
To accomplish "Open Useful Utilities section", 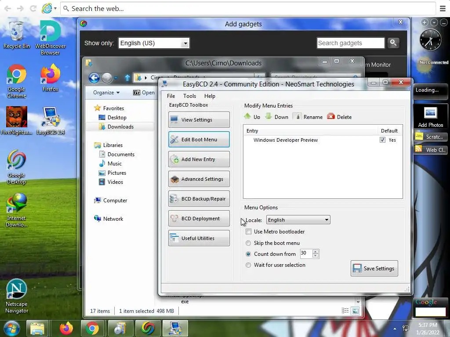I will (199, 238).
